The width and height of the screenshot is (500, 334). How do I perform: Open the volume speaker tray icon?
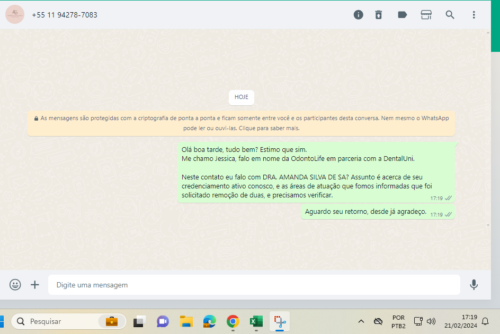431,321
